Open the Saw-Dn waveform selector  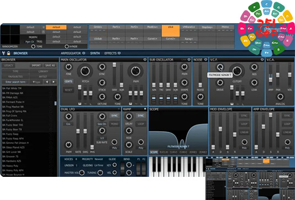coord(102,124)
